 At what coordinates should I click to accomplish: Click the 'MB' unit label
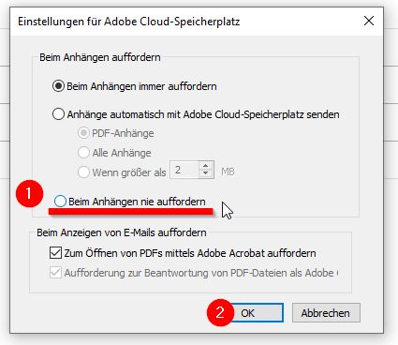(228, 172)
